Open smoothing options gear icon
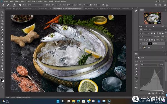Screen dimensions: 167x104 [x=91, y=5]
